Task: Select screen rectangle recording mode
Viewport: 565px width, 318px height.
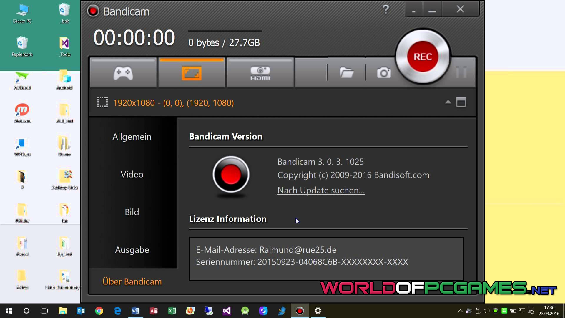Action: click(x=192, y=73)
